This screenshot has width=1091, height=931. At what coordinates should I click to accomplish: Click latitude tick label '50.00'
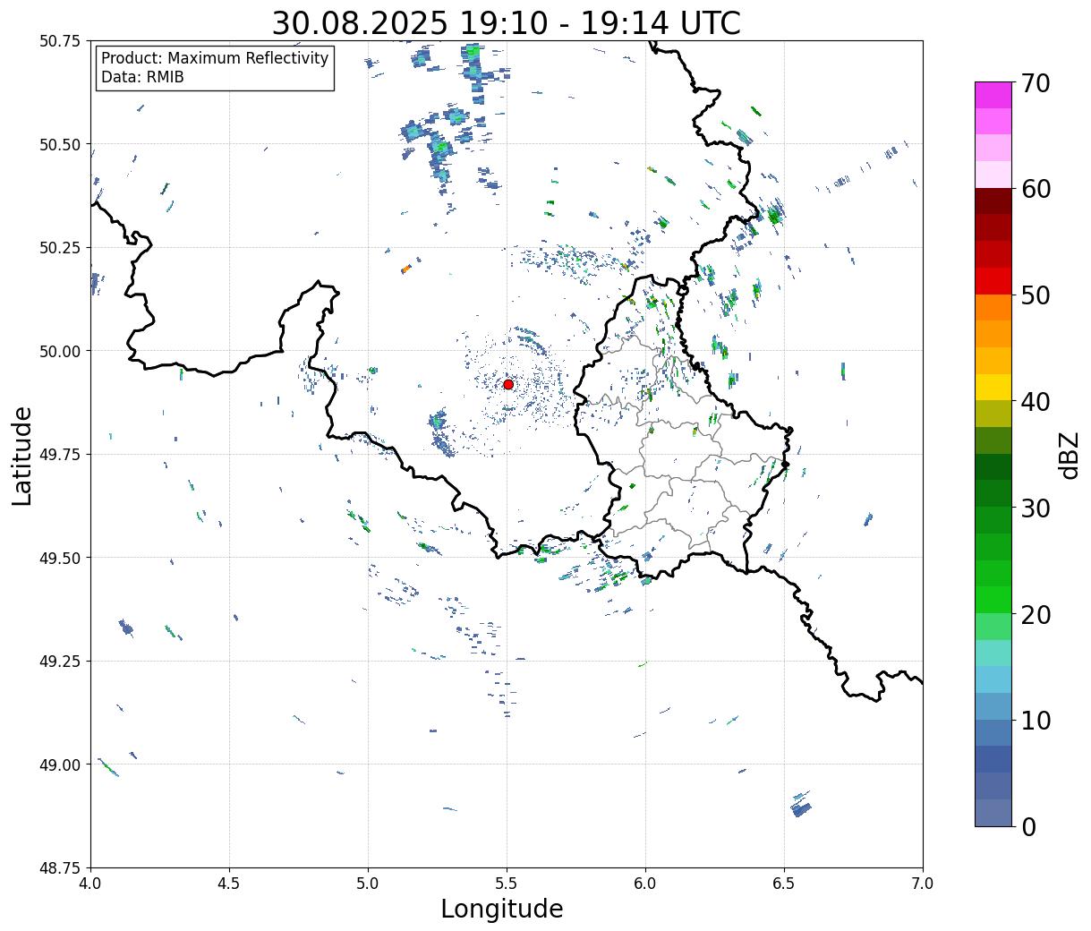click(60, 351)
